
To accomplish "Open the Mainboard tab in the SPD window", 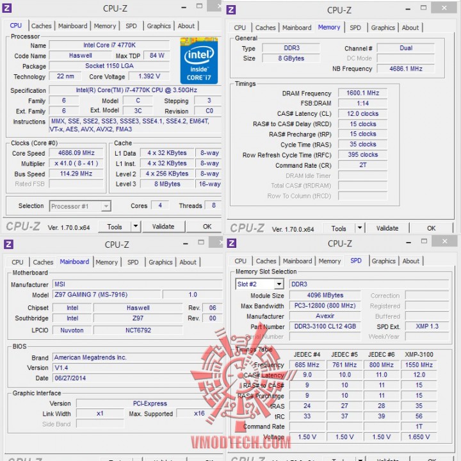I will [298, 261].
